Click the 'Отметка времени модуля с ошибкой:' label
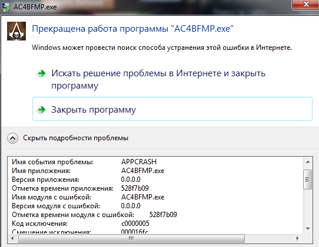 73,215
